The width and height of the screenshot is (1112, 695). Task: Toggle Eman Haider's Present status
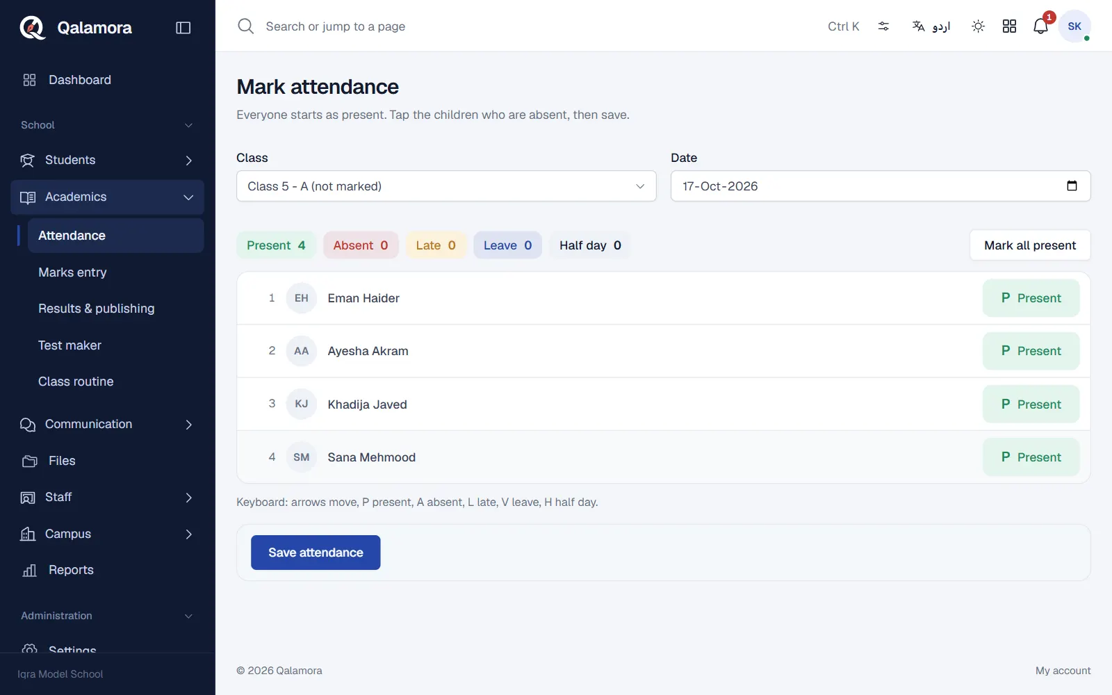pyautogui.click(x=1031, y=298)
